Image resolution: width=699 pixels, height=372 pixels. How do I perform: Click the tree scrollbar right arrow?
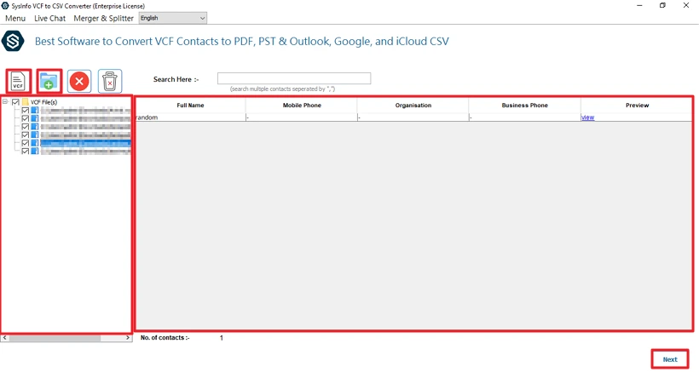128,338
